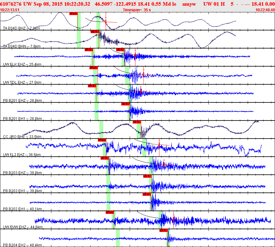
Task: Select the S pick flag on PB B202 EH1 trace
Action: tap(147, 194)
